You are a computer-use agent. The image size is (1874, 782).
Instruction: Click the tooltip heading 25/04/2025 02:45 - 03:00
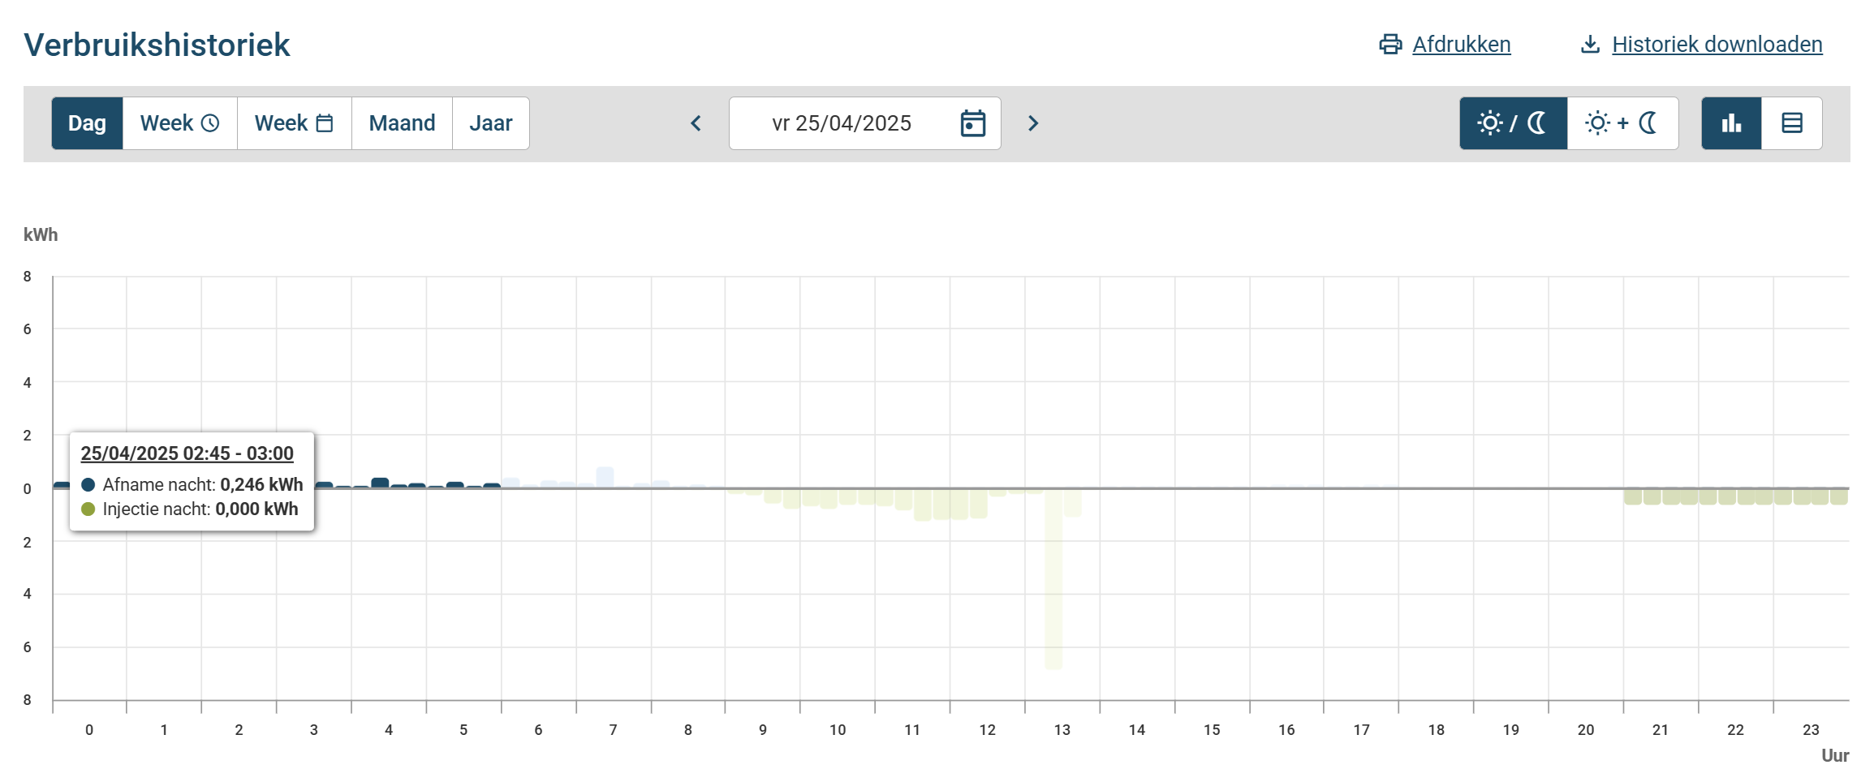coord(187,453)
